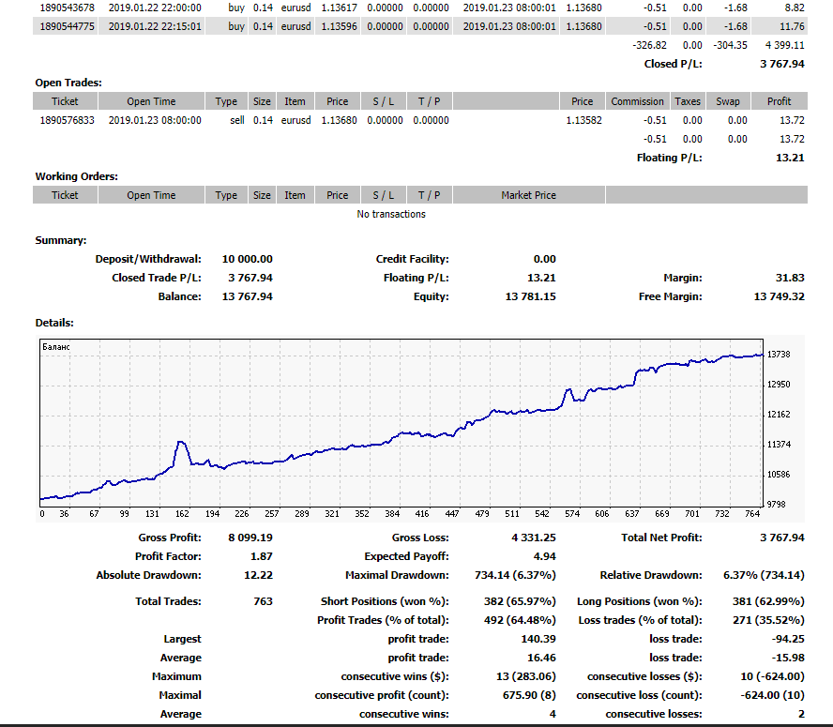Select open trade ticket 1890576833
This screenshot has height=727, width=833.
point(65,120)
